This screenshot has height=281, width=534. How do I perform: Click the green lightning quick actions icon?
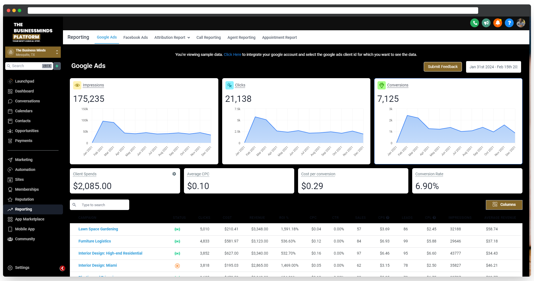pos(57,66)
